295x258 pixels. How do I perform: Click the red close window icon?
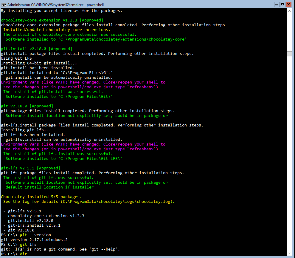point(289,4)
